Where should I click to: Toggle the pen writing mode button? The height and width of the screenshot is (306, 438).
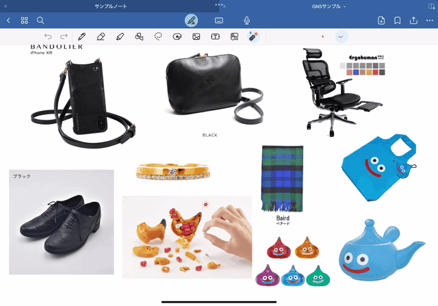(x=192, y=21)
